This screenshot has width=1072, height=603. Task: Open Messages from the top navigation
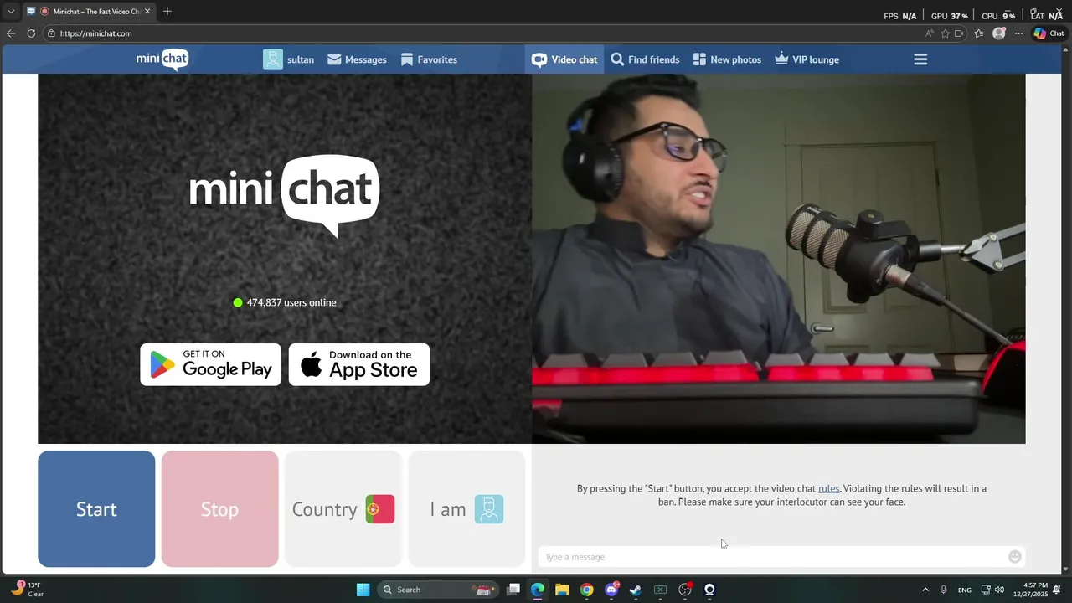[x=357, y=59]
